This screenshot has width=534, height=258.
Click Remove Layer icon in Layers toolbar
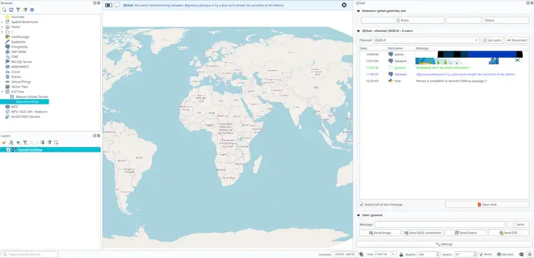pyautogui.click(x=56, y=142)
